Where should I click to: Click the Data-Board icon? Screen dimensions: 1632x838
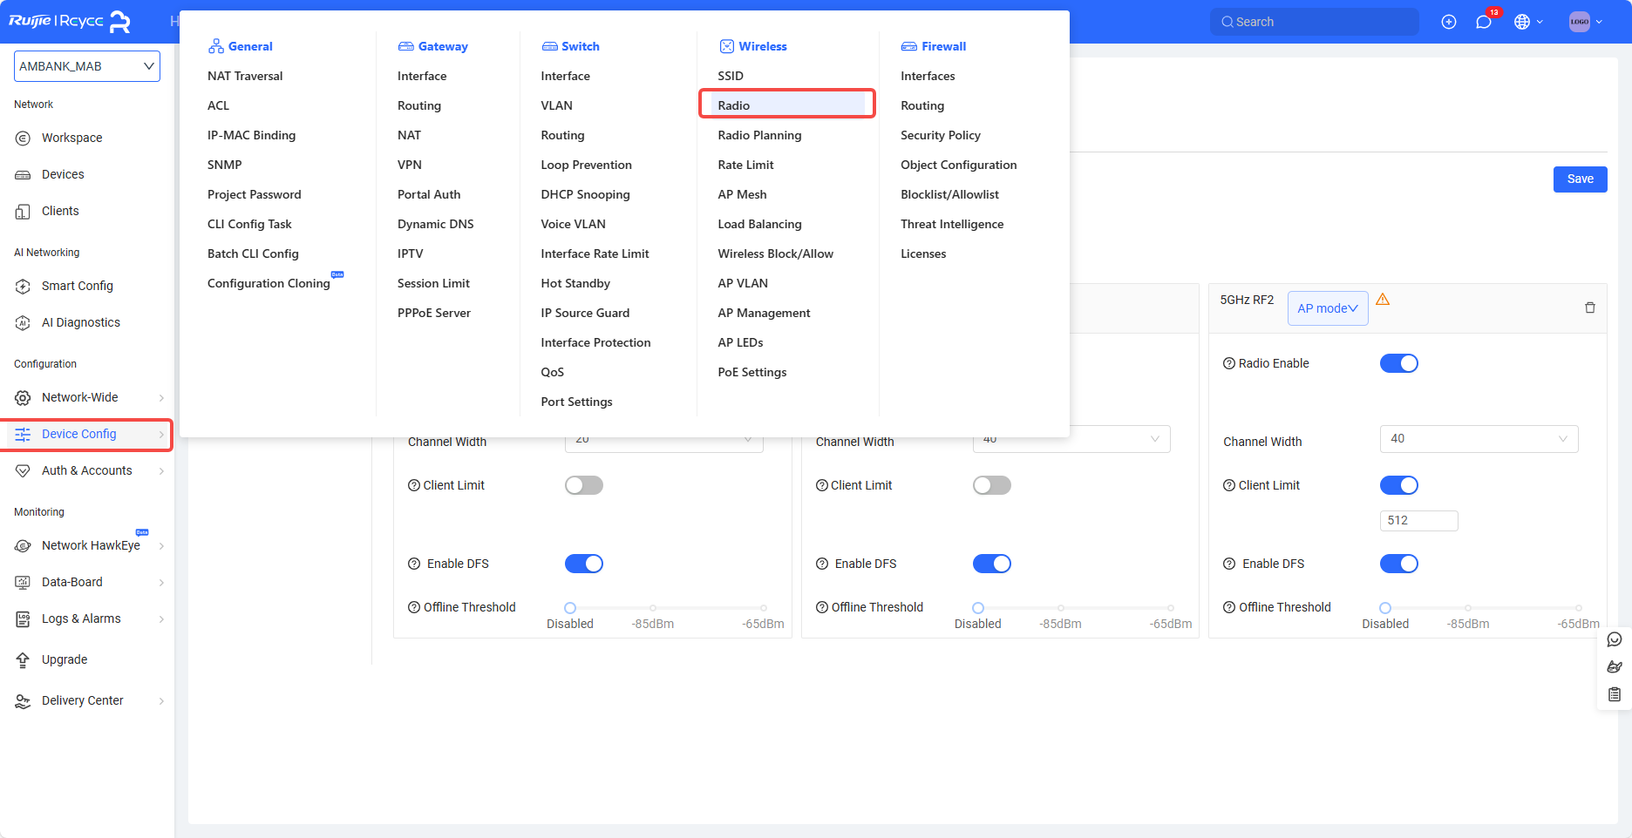click(x=24, y=582)
